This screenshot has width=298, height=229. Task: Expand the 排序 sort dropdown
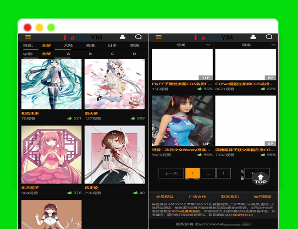246,45
